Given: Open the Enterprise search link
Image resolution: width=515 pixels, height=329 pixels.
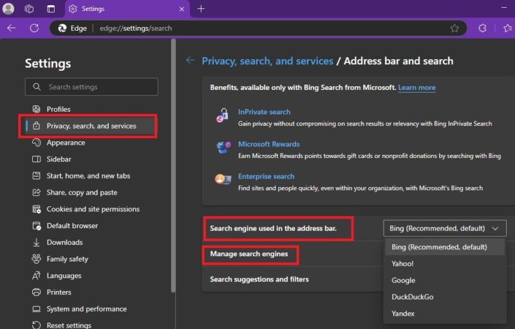Looking at the screenshot, I should tap(266, 177).
